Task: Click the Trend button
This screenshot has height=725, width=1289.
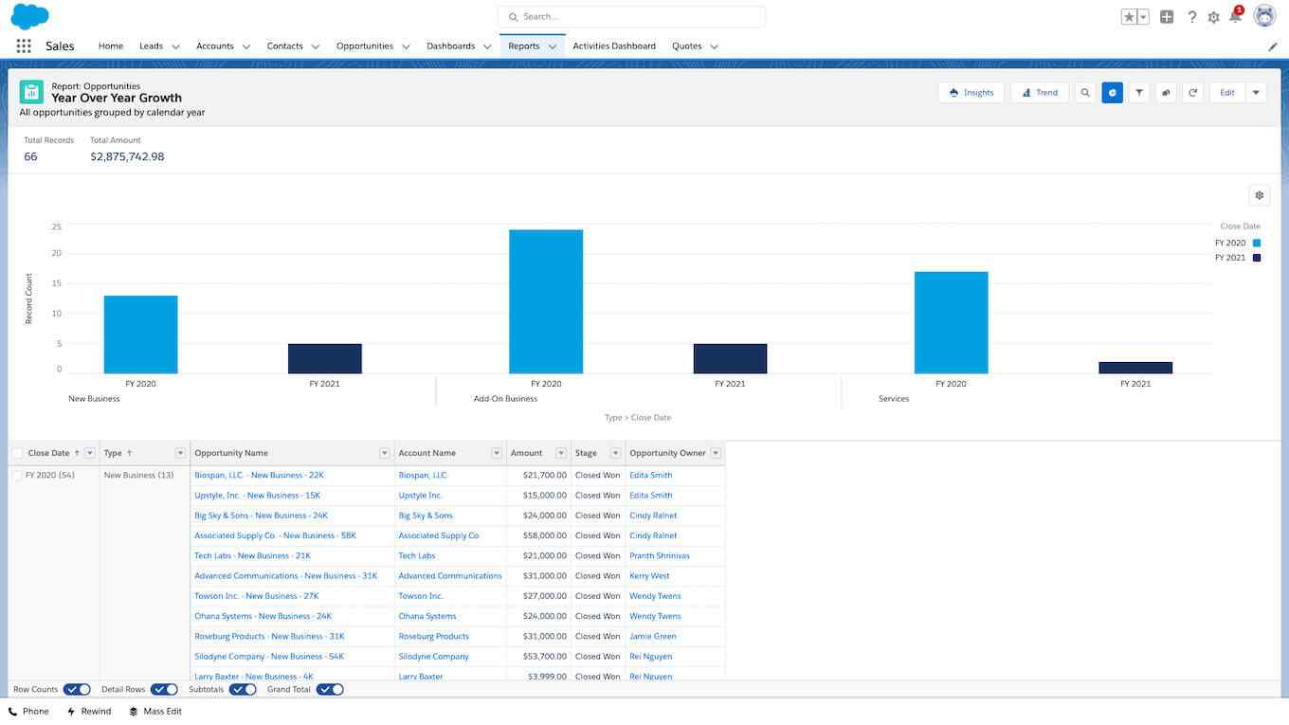Action: coord(1040,92)
